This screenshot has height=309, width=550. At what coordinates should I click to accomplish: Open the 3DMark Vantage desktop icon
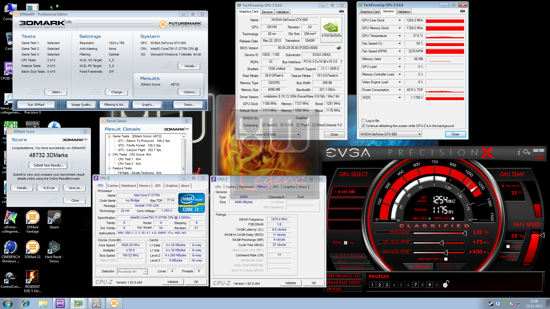point(32,222)
